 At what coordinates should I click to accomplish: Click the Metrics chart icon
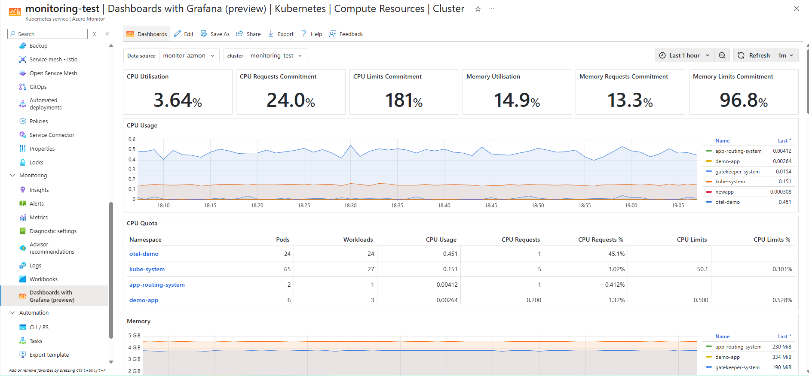23,218
